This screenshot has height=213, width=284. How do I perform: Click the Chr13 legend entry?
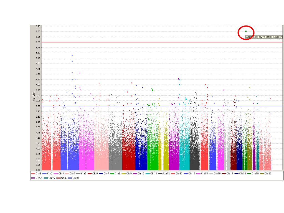point(177,174)
